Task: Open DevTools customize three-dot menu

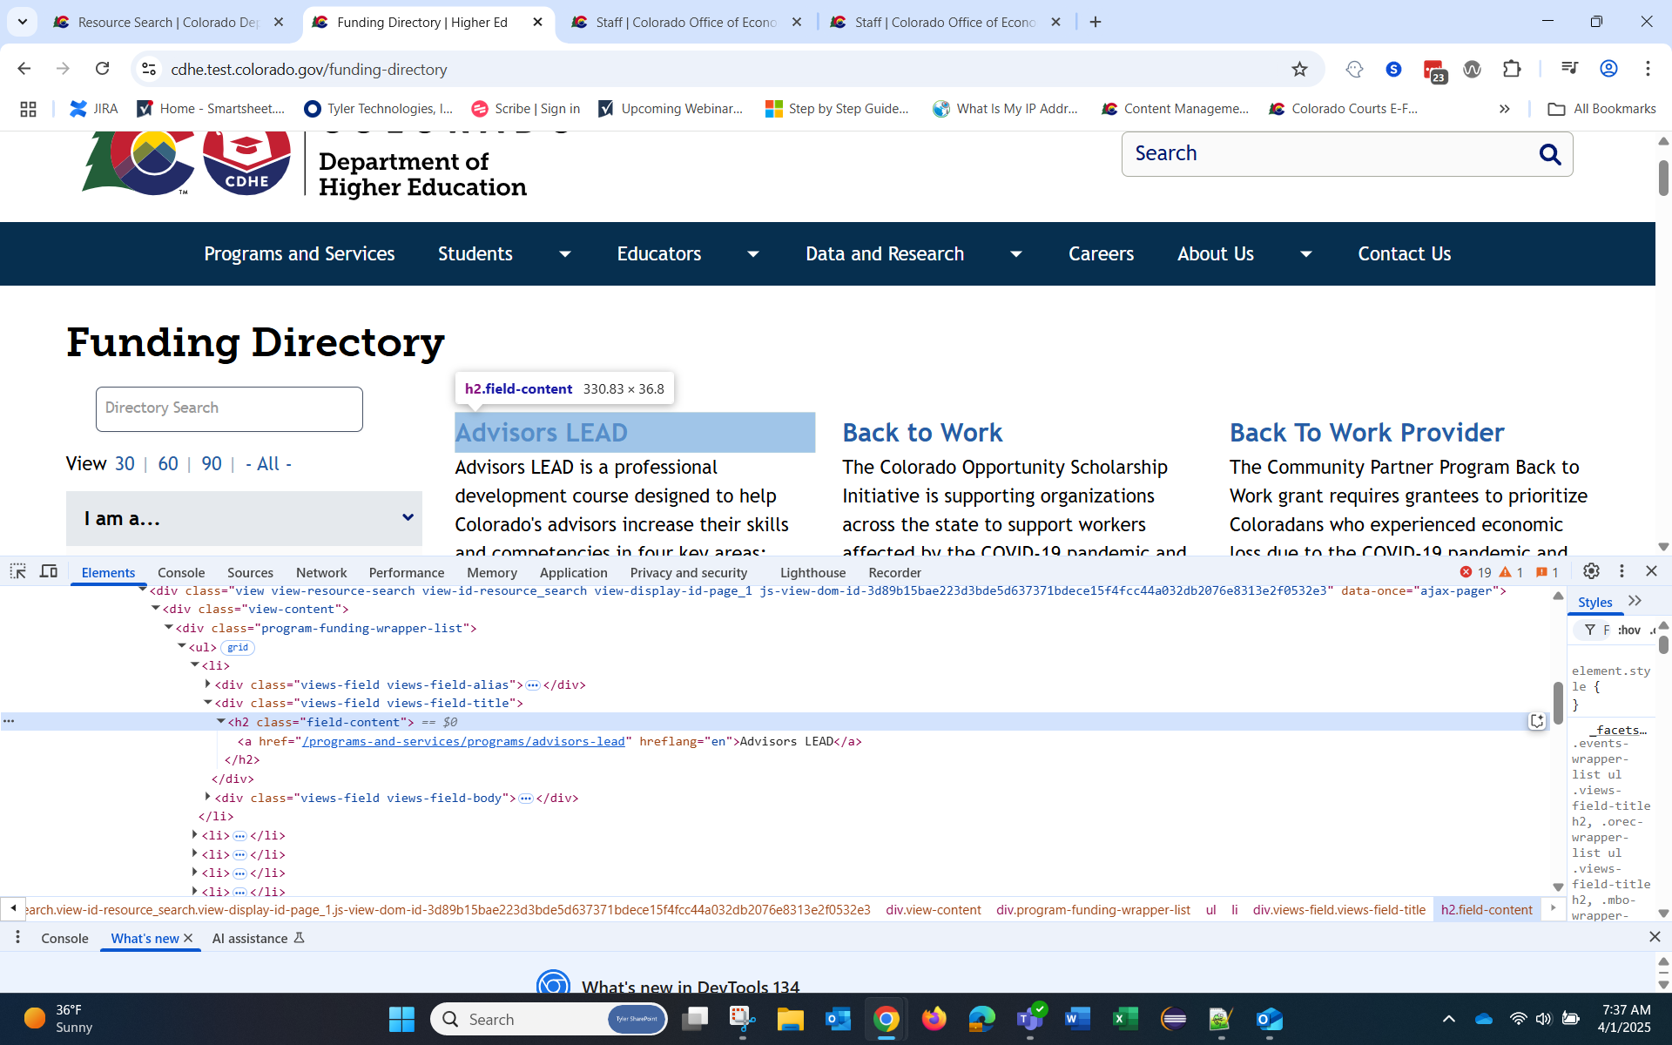Action: (1621, 571)
